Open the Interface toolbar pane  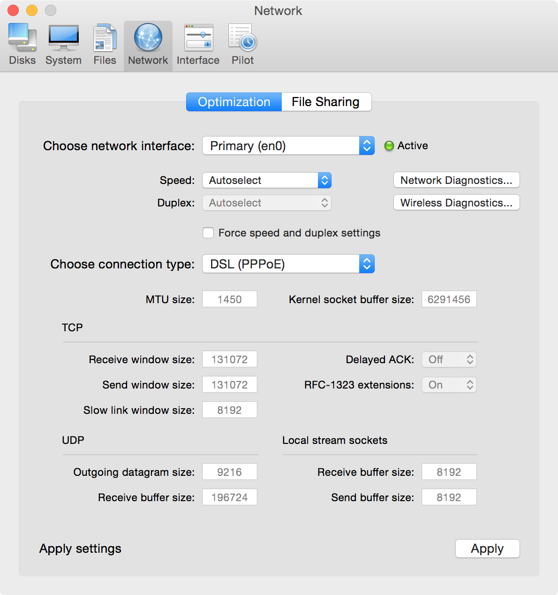[x=198, y=45]
